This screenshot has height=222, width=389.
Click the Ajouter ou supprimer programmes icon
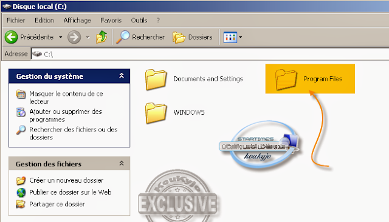(x=21, y=112)
